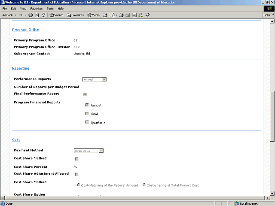Click the EZZ division value
The width and height of the screenshot is (275, 206).
76,47
